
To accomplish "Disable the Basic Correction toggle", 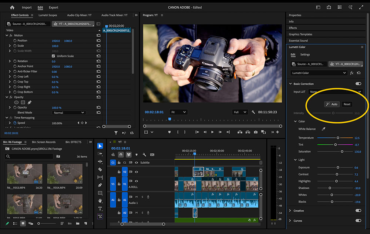I will [358, 84].
